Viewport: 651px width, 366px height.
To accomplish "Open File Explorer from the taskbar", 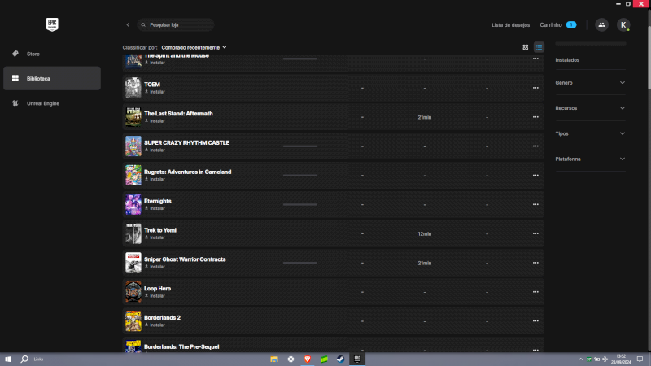I will [274, 359].
